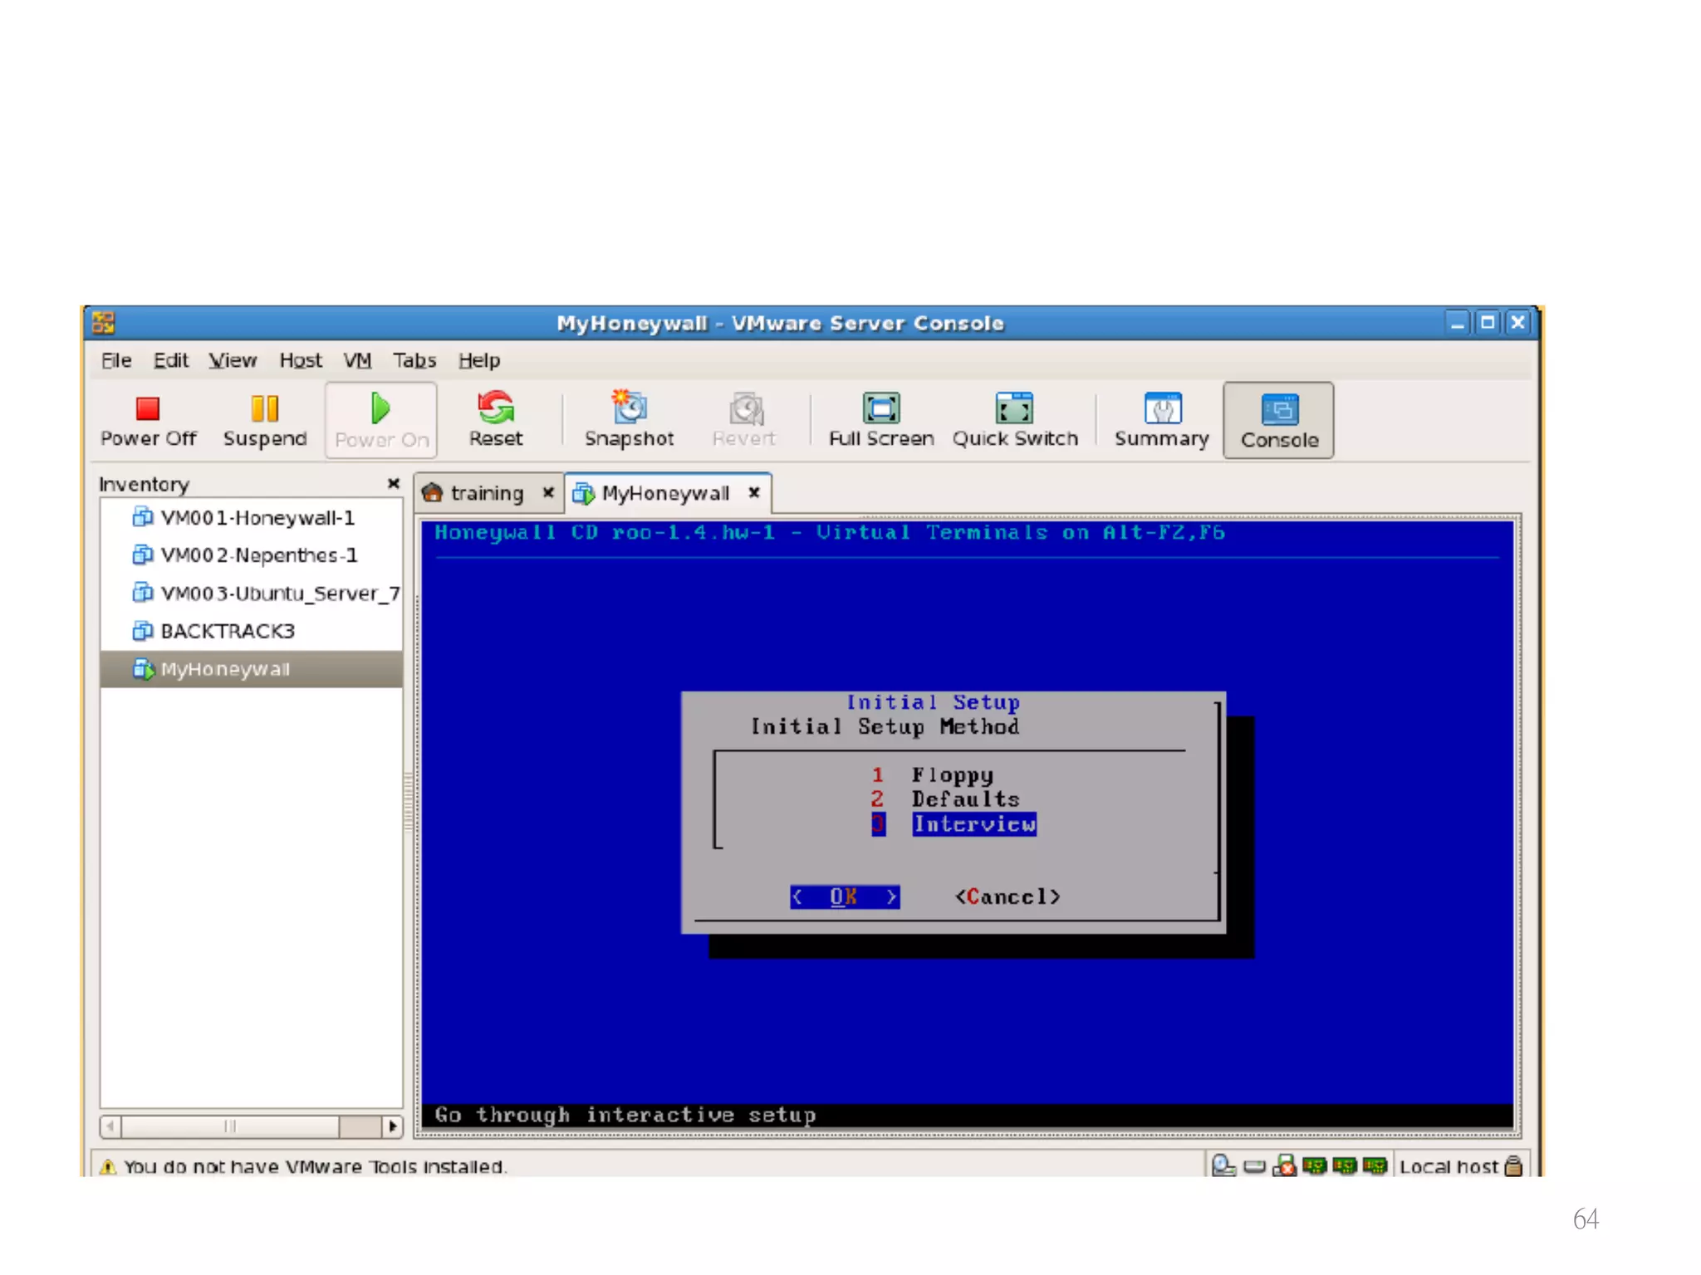1701x1275 pixels.
Task: Click the Quick Switch icon
Action: point(1014,408)
